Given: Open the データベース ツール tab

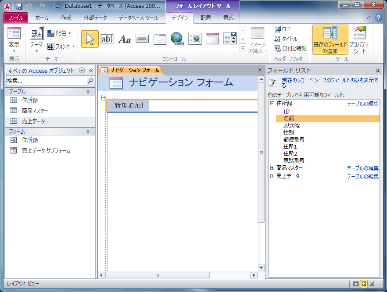Looking at the screenshot, I should coord(139,18).
